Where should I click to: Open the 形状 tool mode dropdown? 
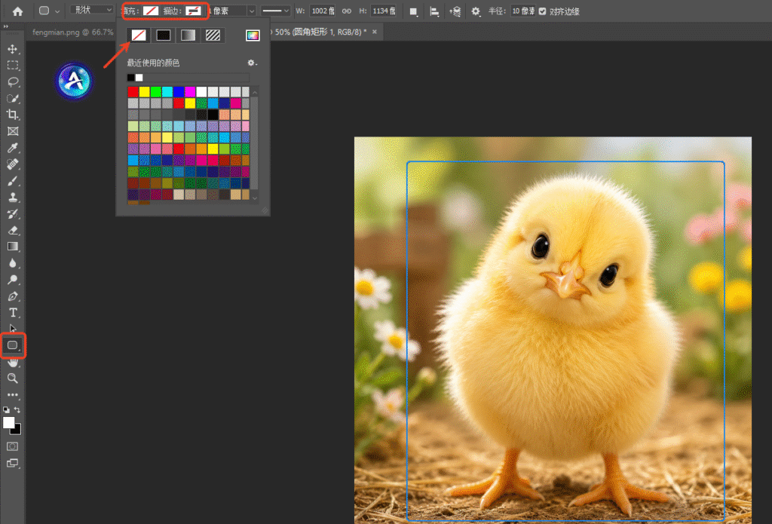coord(91,10)
